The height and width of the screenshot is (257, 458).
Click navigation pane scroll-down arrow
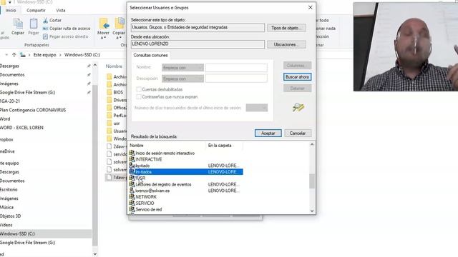coord(95,254)
